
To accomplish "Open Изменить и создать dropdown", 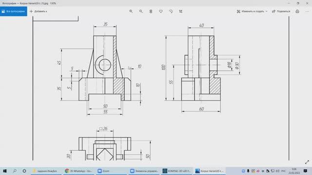I will coord(252,11).
